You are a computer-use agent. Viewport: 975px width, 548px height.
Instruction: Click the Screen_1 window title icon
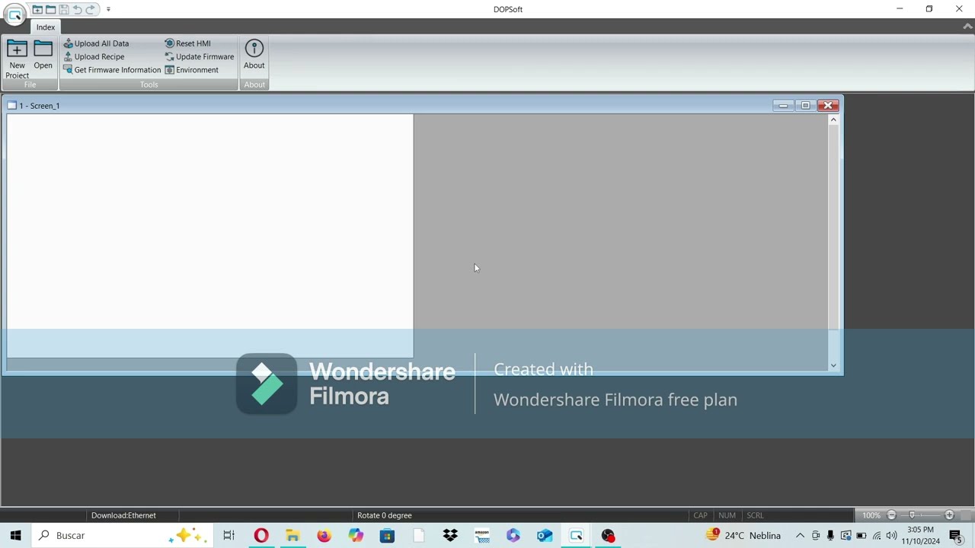coord(12,106)
